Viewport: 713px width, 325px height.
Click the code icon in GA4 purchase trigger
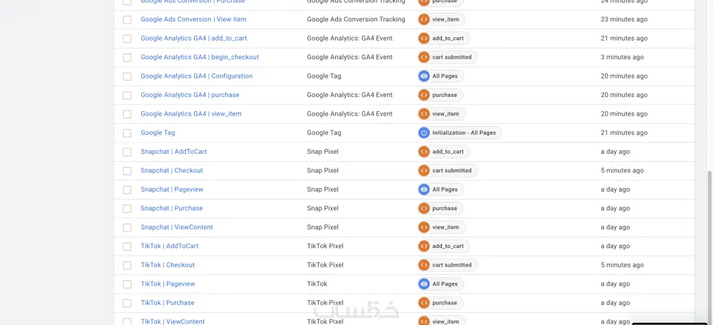[x=424, y=95]
